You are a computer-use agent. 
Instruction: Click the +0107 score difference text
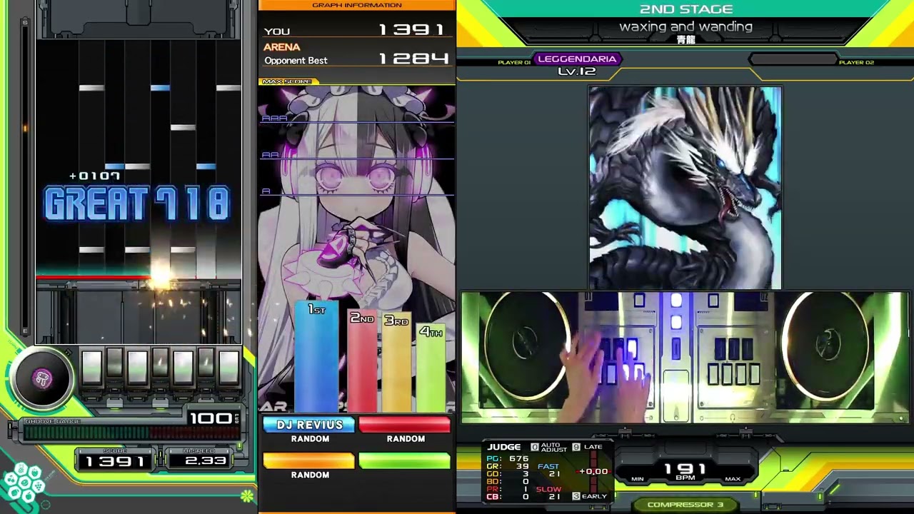[95, 176]
